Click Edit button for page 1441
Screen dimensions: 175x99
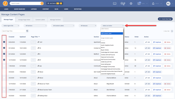pyautogui.click(x=148, y=42)
